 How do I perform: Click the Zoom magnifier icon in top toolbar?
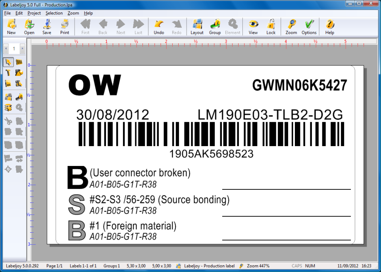coord(291,27)
